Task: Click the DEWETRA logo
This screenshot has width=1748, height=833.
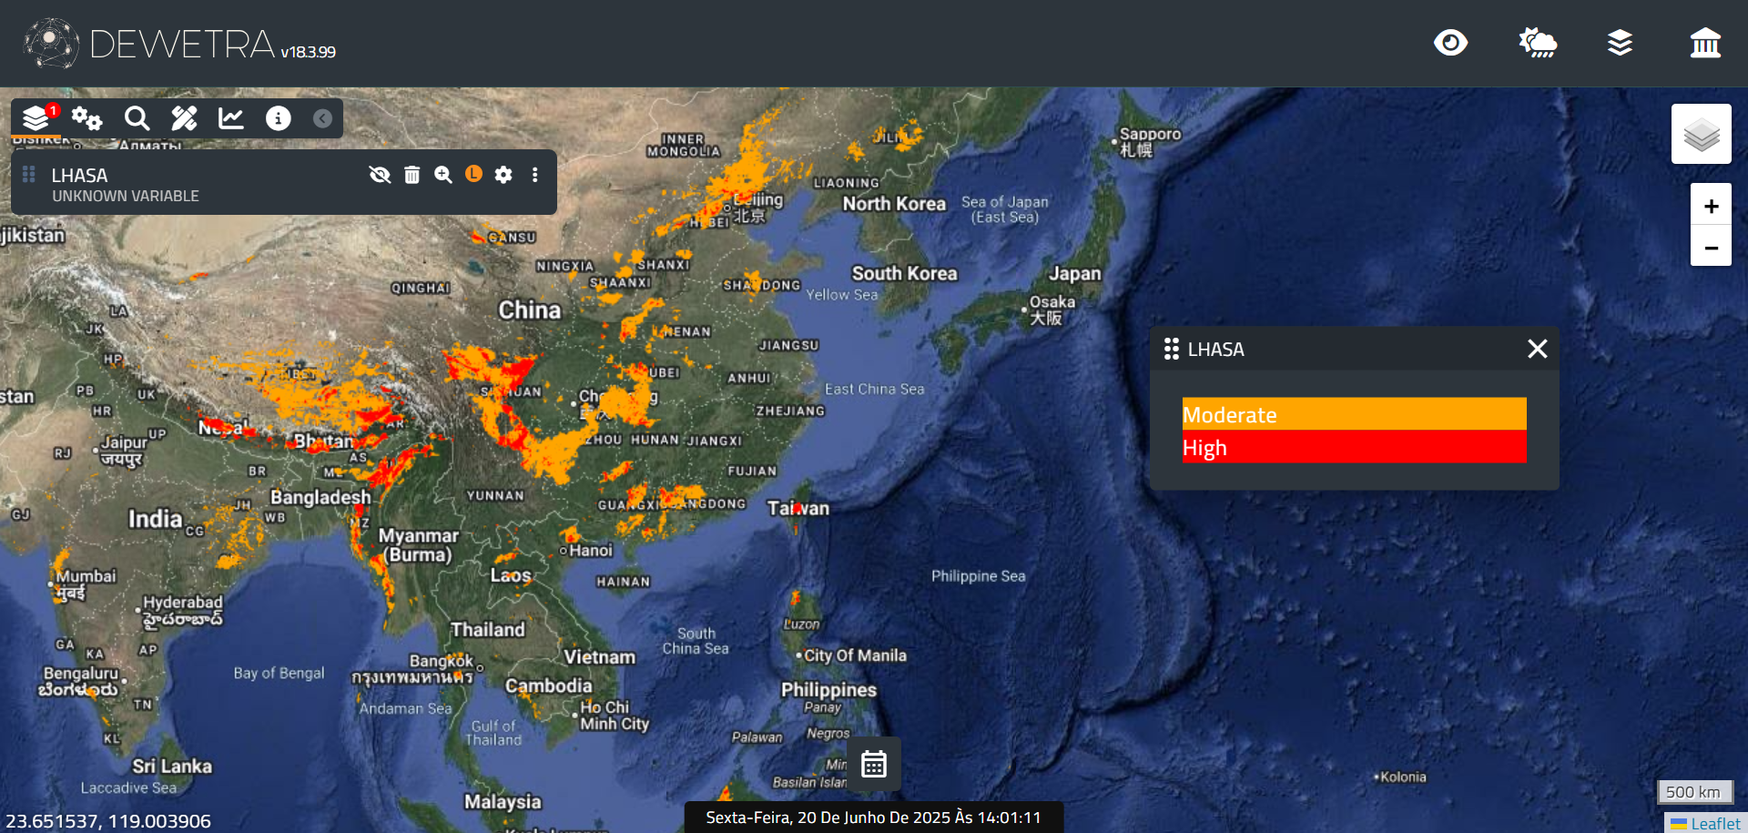Action: pos(51,43)
